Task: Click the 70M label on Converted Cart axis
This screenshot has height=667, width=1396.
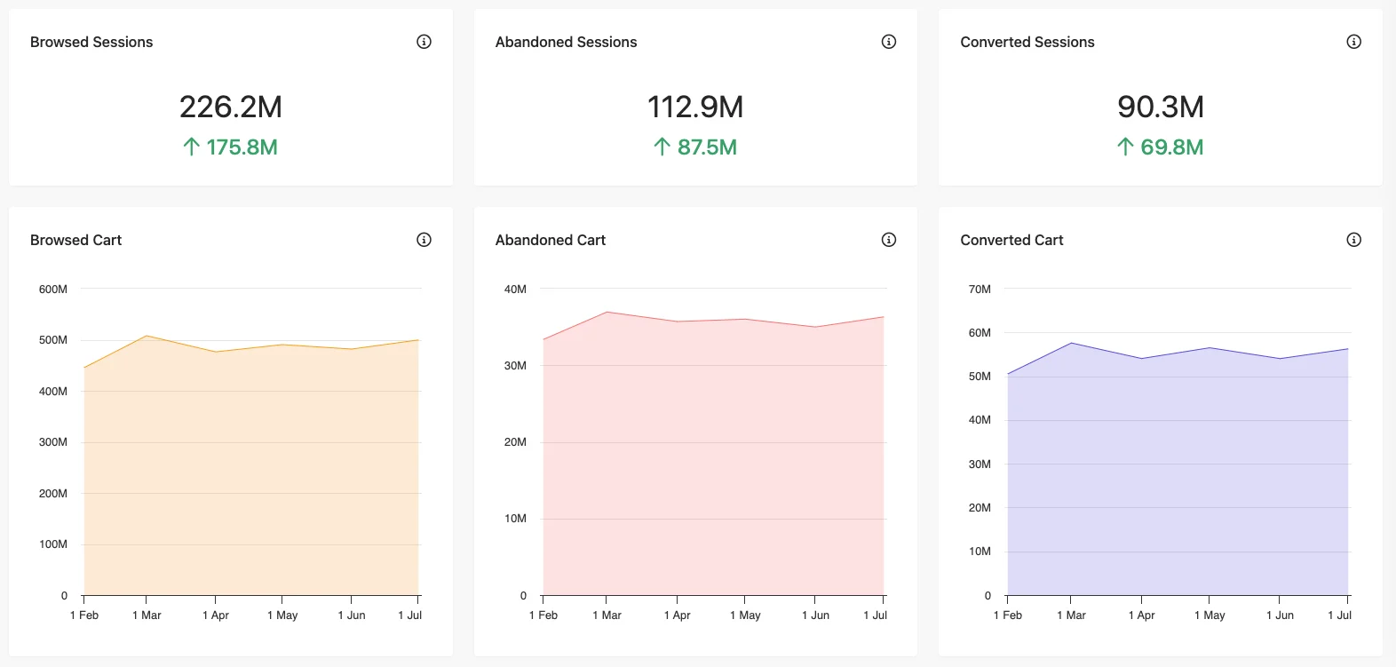Action: (980, 290)
